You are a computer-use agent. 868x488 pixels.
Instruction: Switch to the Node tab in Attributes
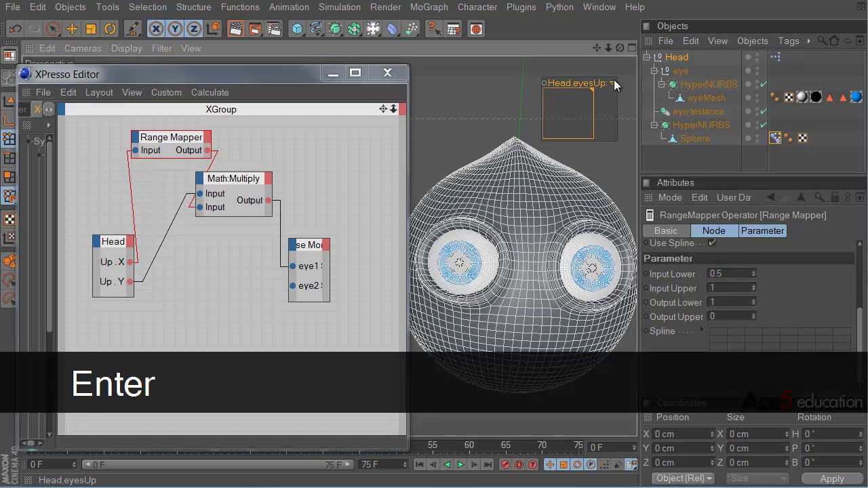[x=713, y=230]
